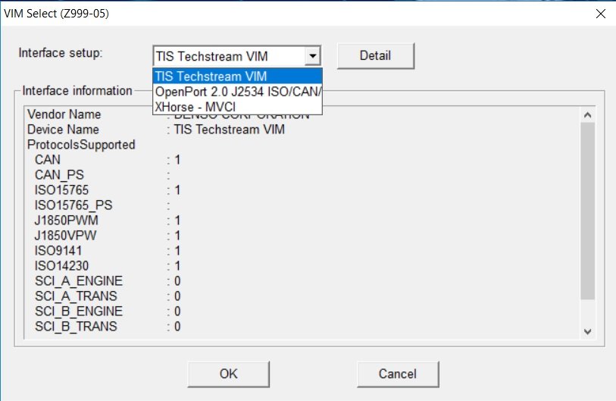Click the SCI_B_TRANS row label
This screenshot has width=616, height=401.
[x=76, y=326]
